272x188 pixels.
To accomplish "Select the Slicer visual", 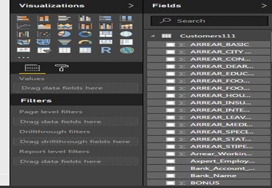I will tap(44, 50).
